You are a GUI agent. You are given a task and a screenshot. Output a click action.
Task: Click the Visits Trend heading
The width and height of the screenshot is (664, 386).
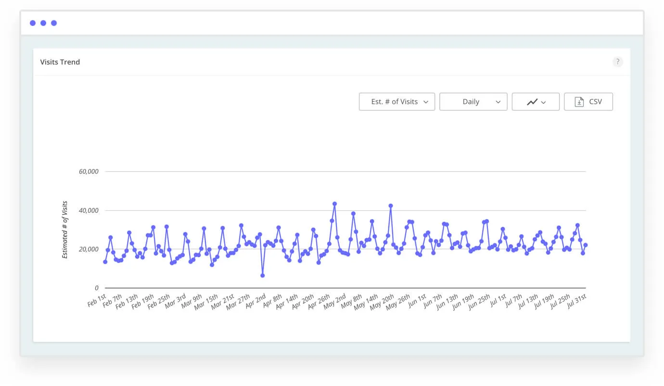coord(60,61)
